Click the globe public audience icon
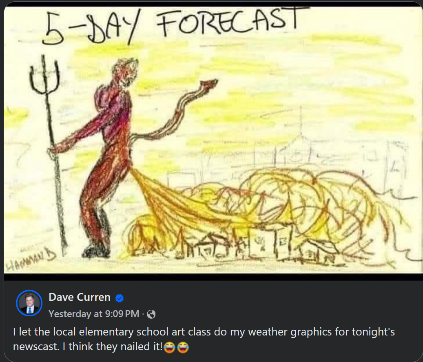This screenshot has height=362, width=423. click(151, 314)
